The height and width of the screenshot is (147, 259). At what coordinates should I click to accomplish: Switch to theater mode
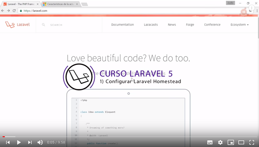click(x=241, y=142)
